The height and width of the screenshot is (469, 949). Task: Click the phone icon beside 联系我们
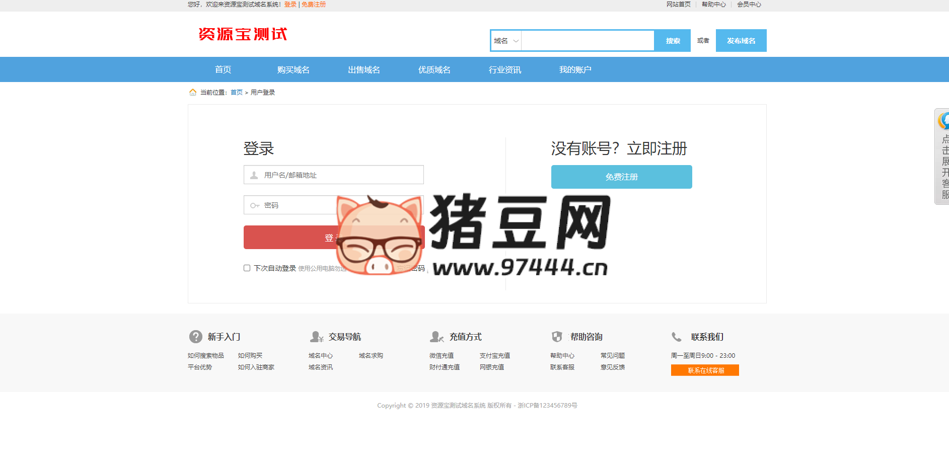[x=676, y=337]
